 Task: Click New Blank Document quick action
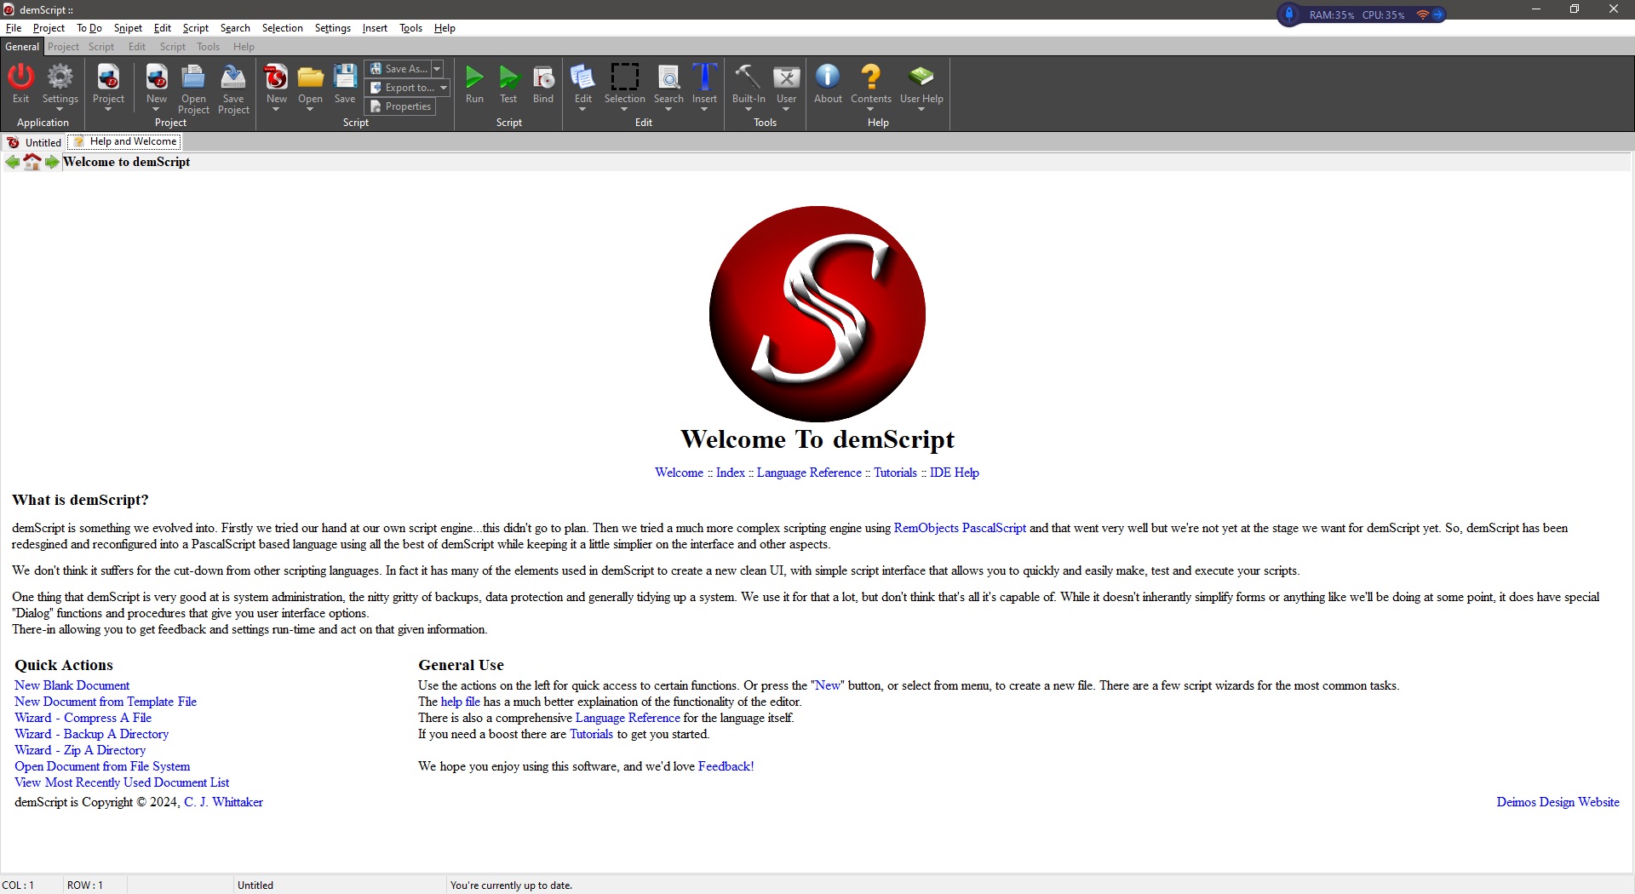(x=72, y=685)
